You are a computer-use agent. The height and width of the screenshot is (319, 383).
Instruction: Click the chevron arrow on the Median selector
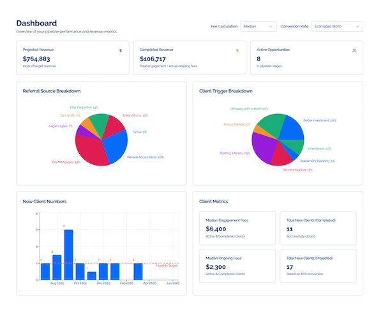[x=271, y=26]
